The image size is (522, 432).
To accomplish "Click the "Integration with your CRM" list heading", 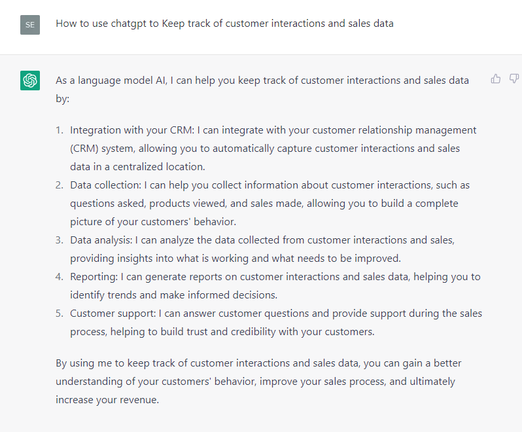I will 132,130.
